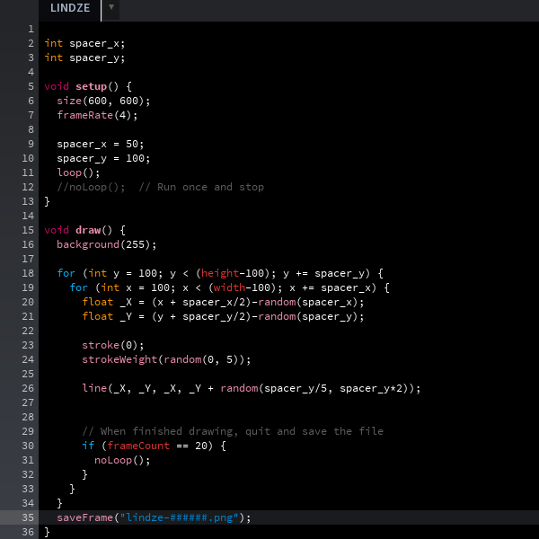
Task: Click the "void draw()" function declaration
Action: [x=84, y=230]
